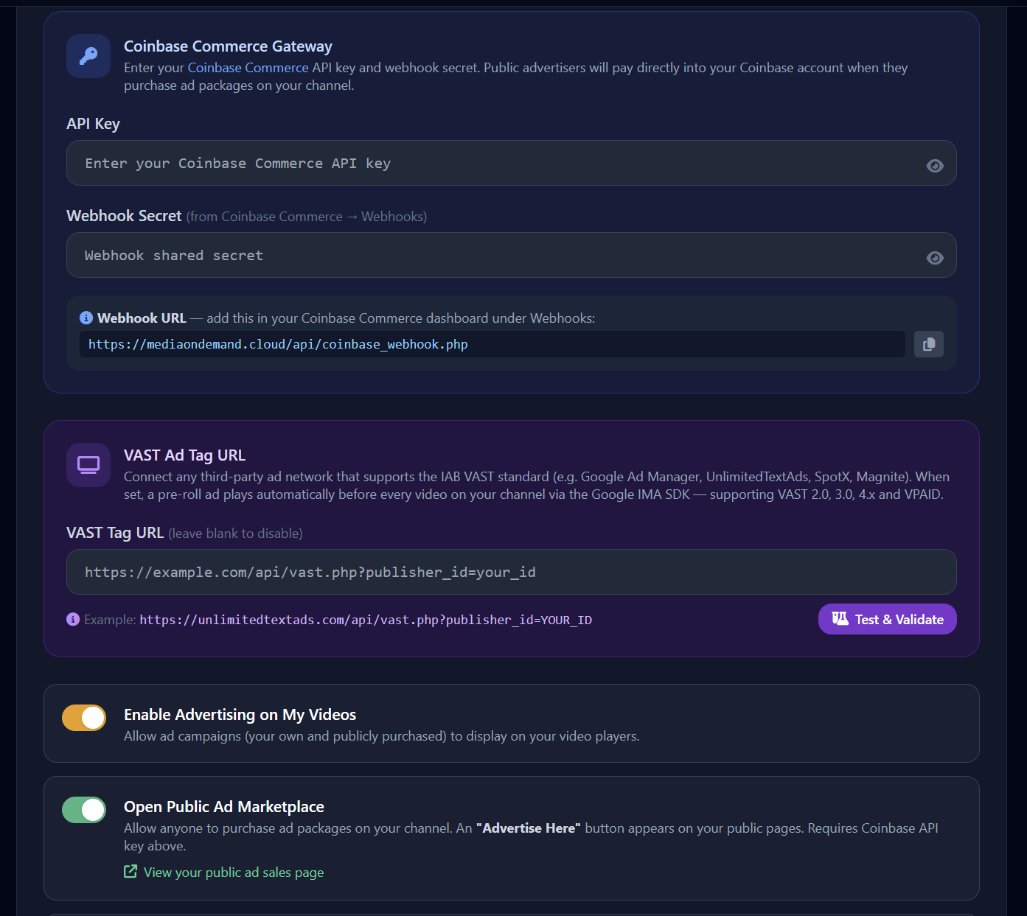Open View your public ad sales page
This screenshot has height=916, width=1027.
click(x=233, y=873)
